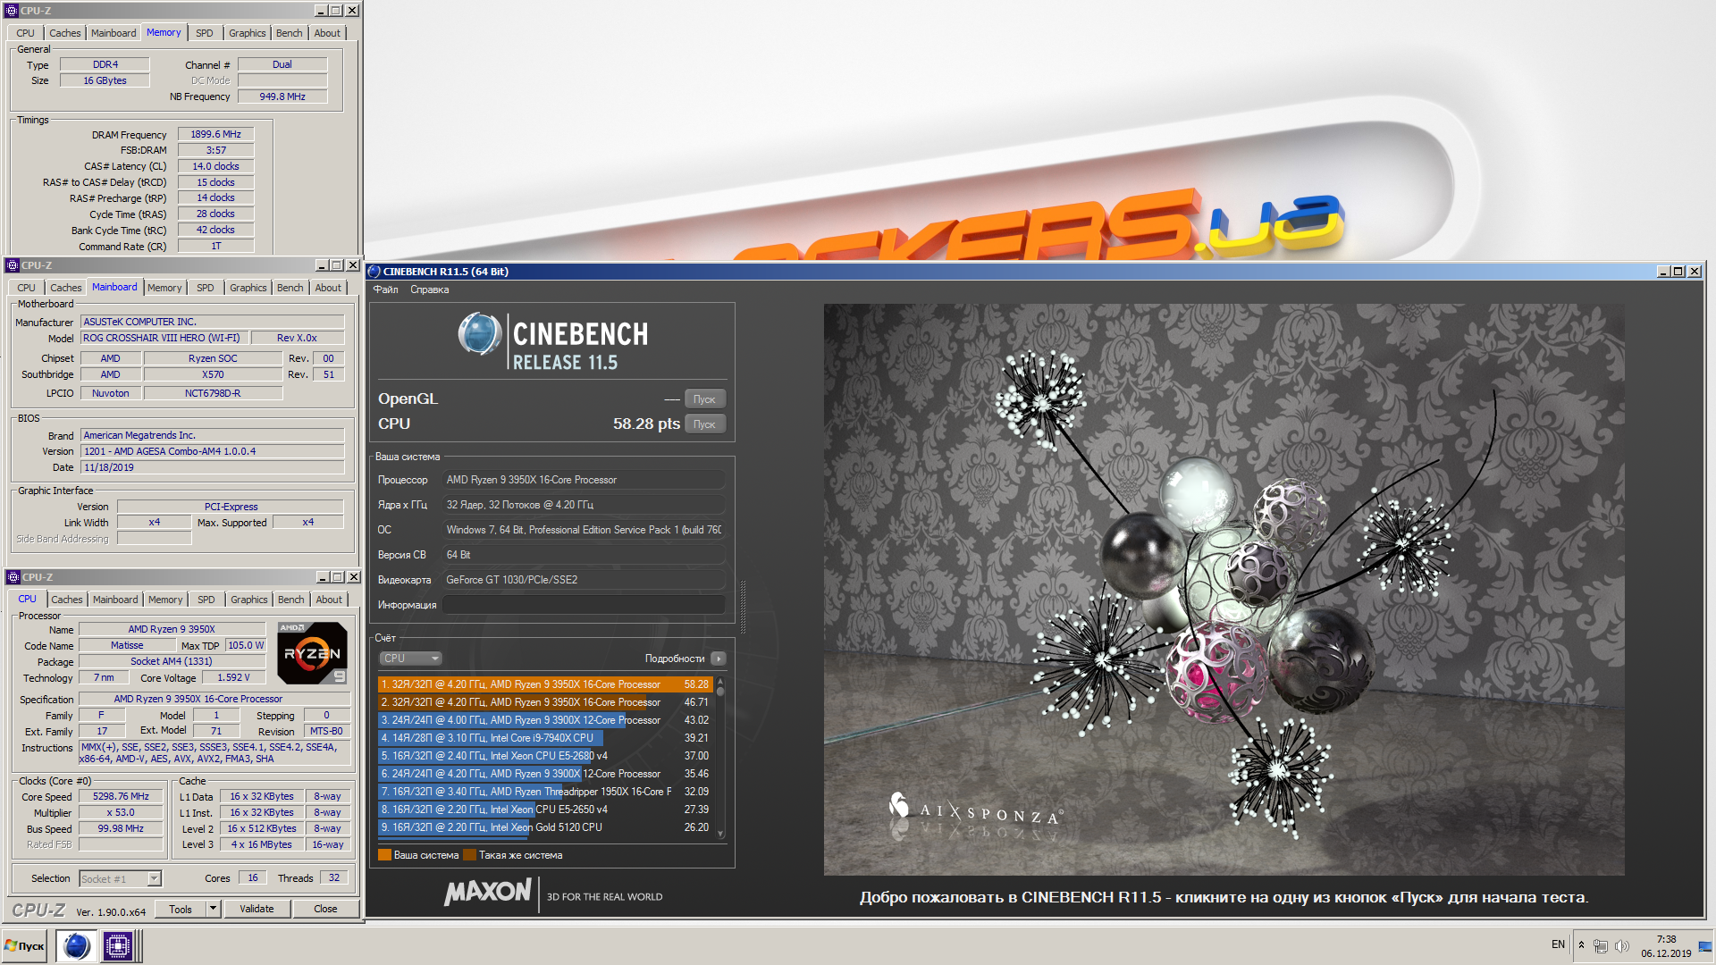The height and width of the screenshot is (965, 1716).
Task: Switch to Cinebench via its taskbar globe icon
Action: tap(76, 945)
